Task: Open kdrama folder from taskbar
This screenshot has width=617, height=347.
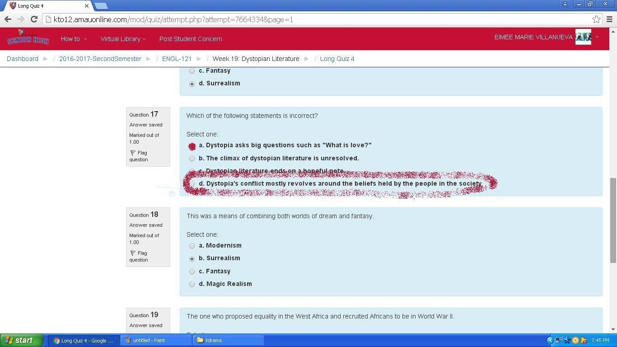Action: (228, 340)
